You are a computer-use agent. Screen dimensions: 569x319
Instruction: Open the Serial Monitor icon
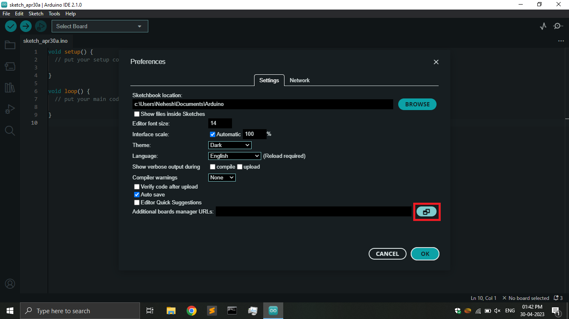558,26
